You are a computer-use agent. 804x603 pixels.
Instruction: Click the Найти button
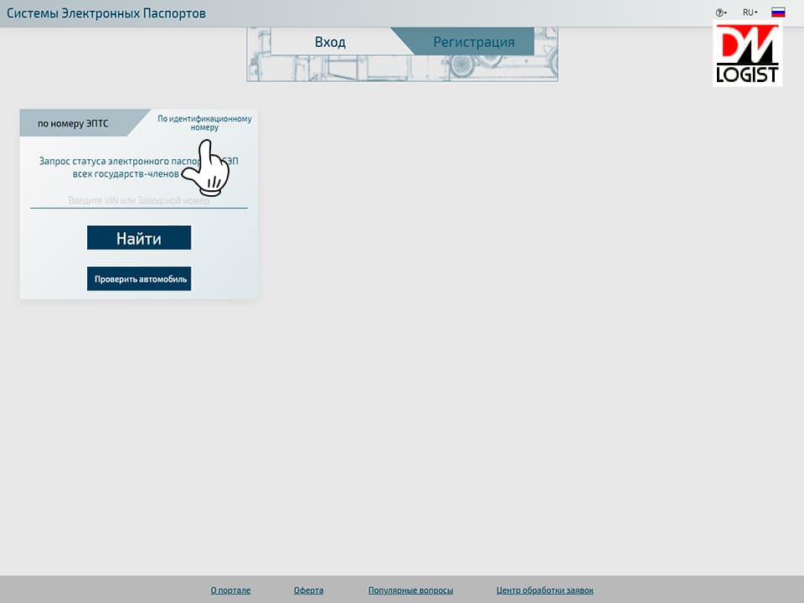[139, 238]
